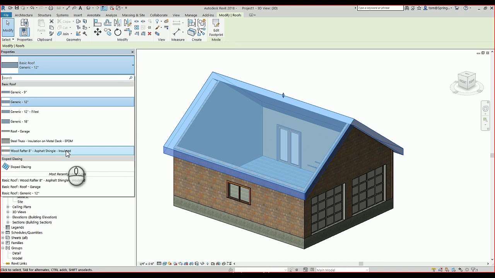
Task: Collapse the Basic Roof type selector dropdown
Action: 133,65
